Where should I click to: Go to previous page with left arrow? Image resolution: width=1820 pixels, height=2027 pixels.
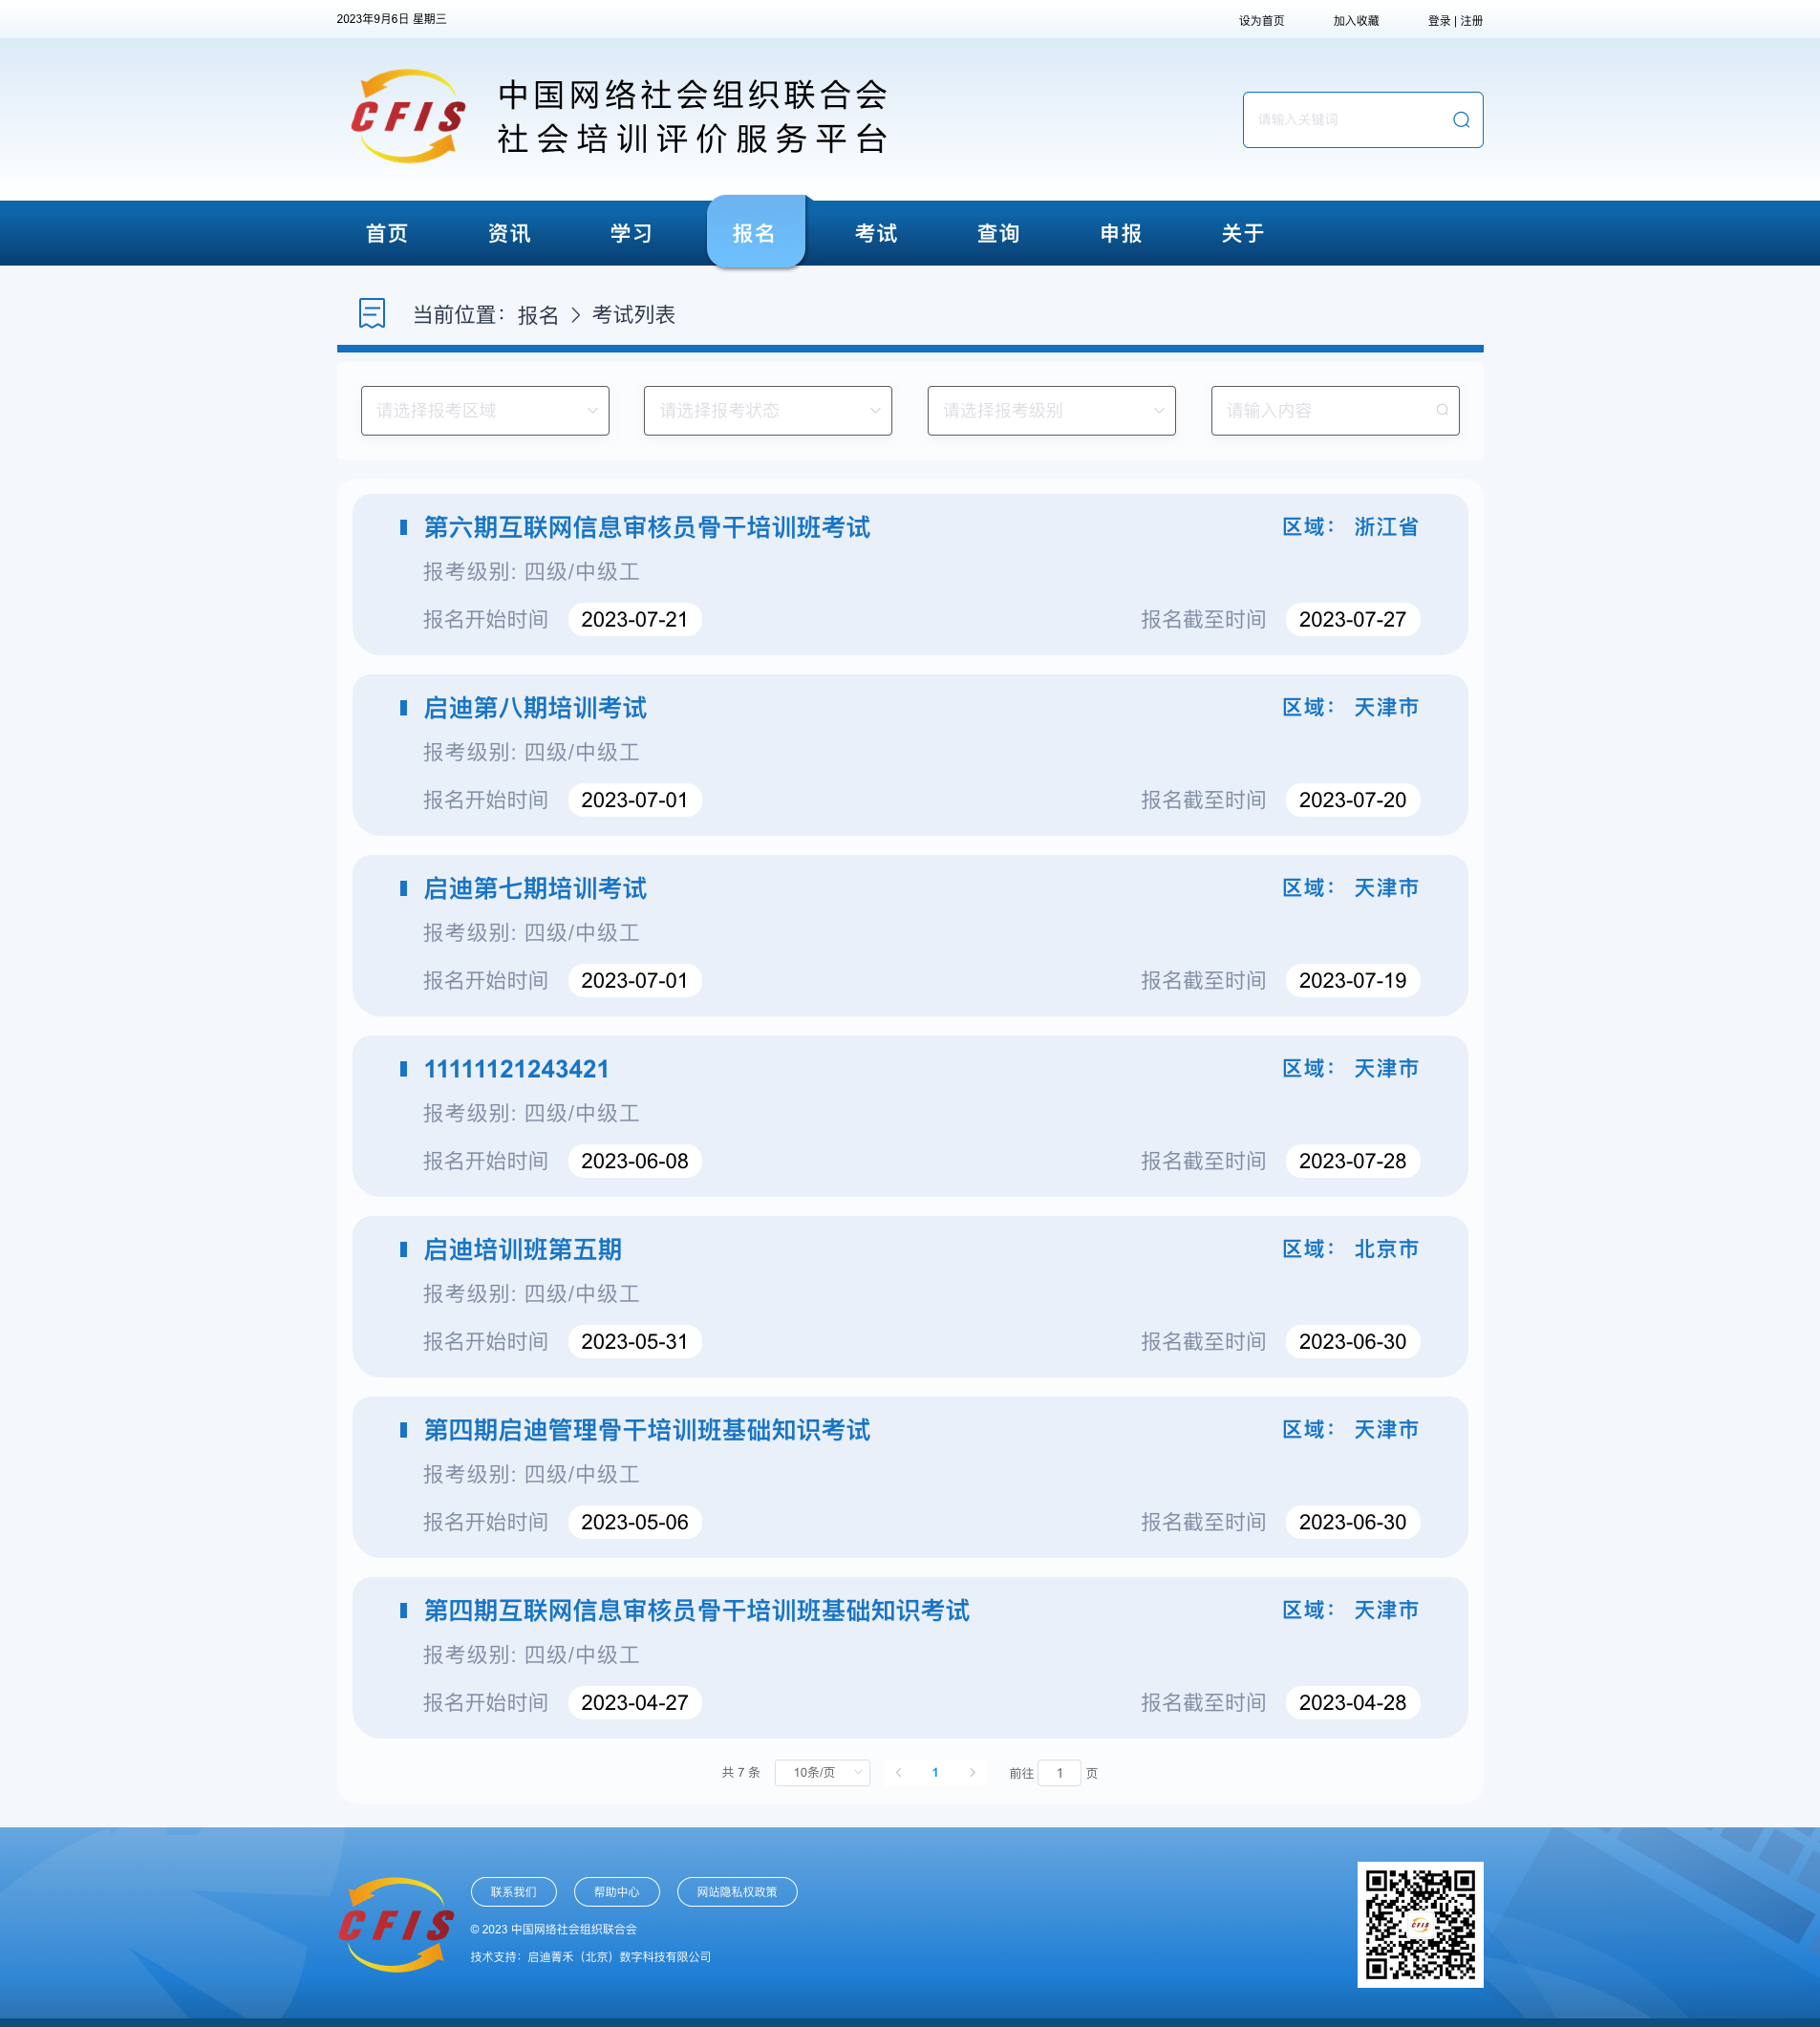click(898, 1773)
